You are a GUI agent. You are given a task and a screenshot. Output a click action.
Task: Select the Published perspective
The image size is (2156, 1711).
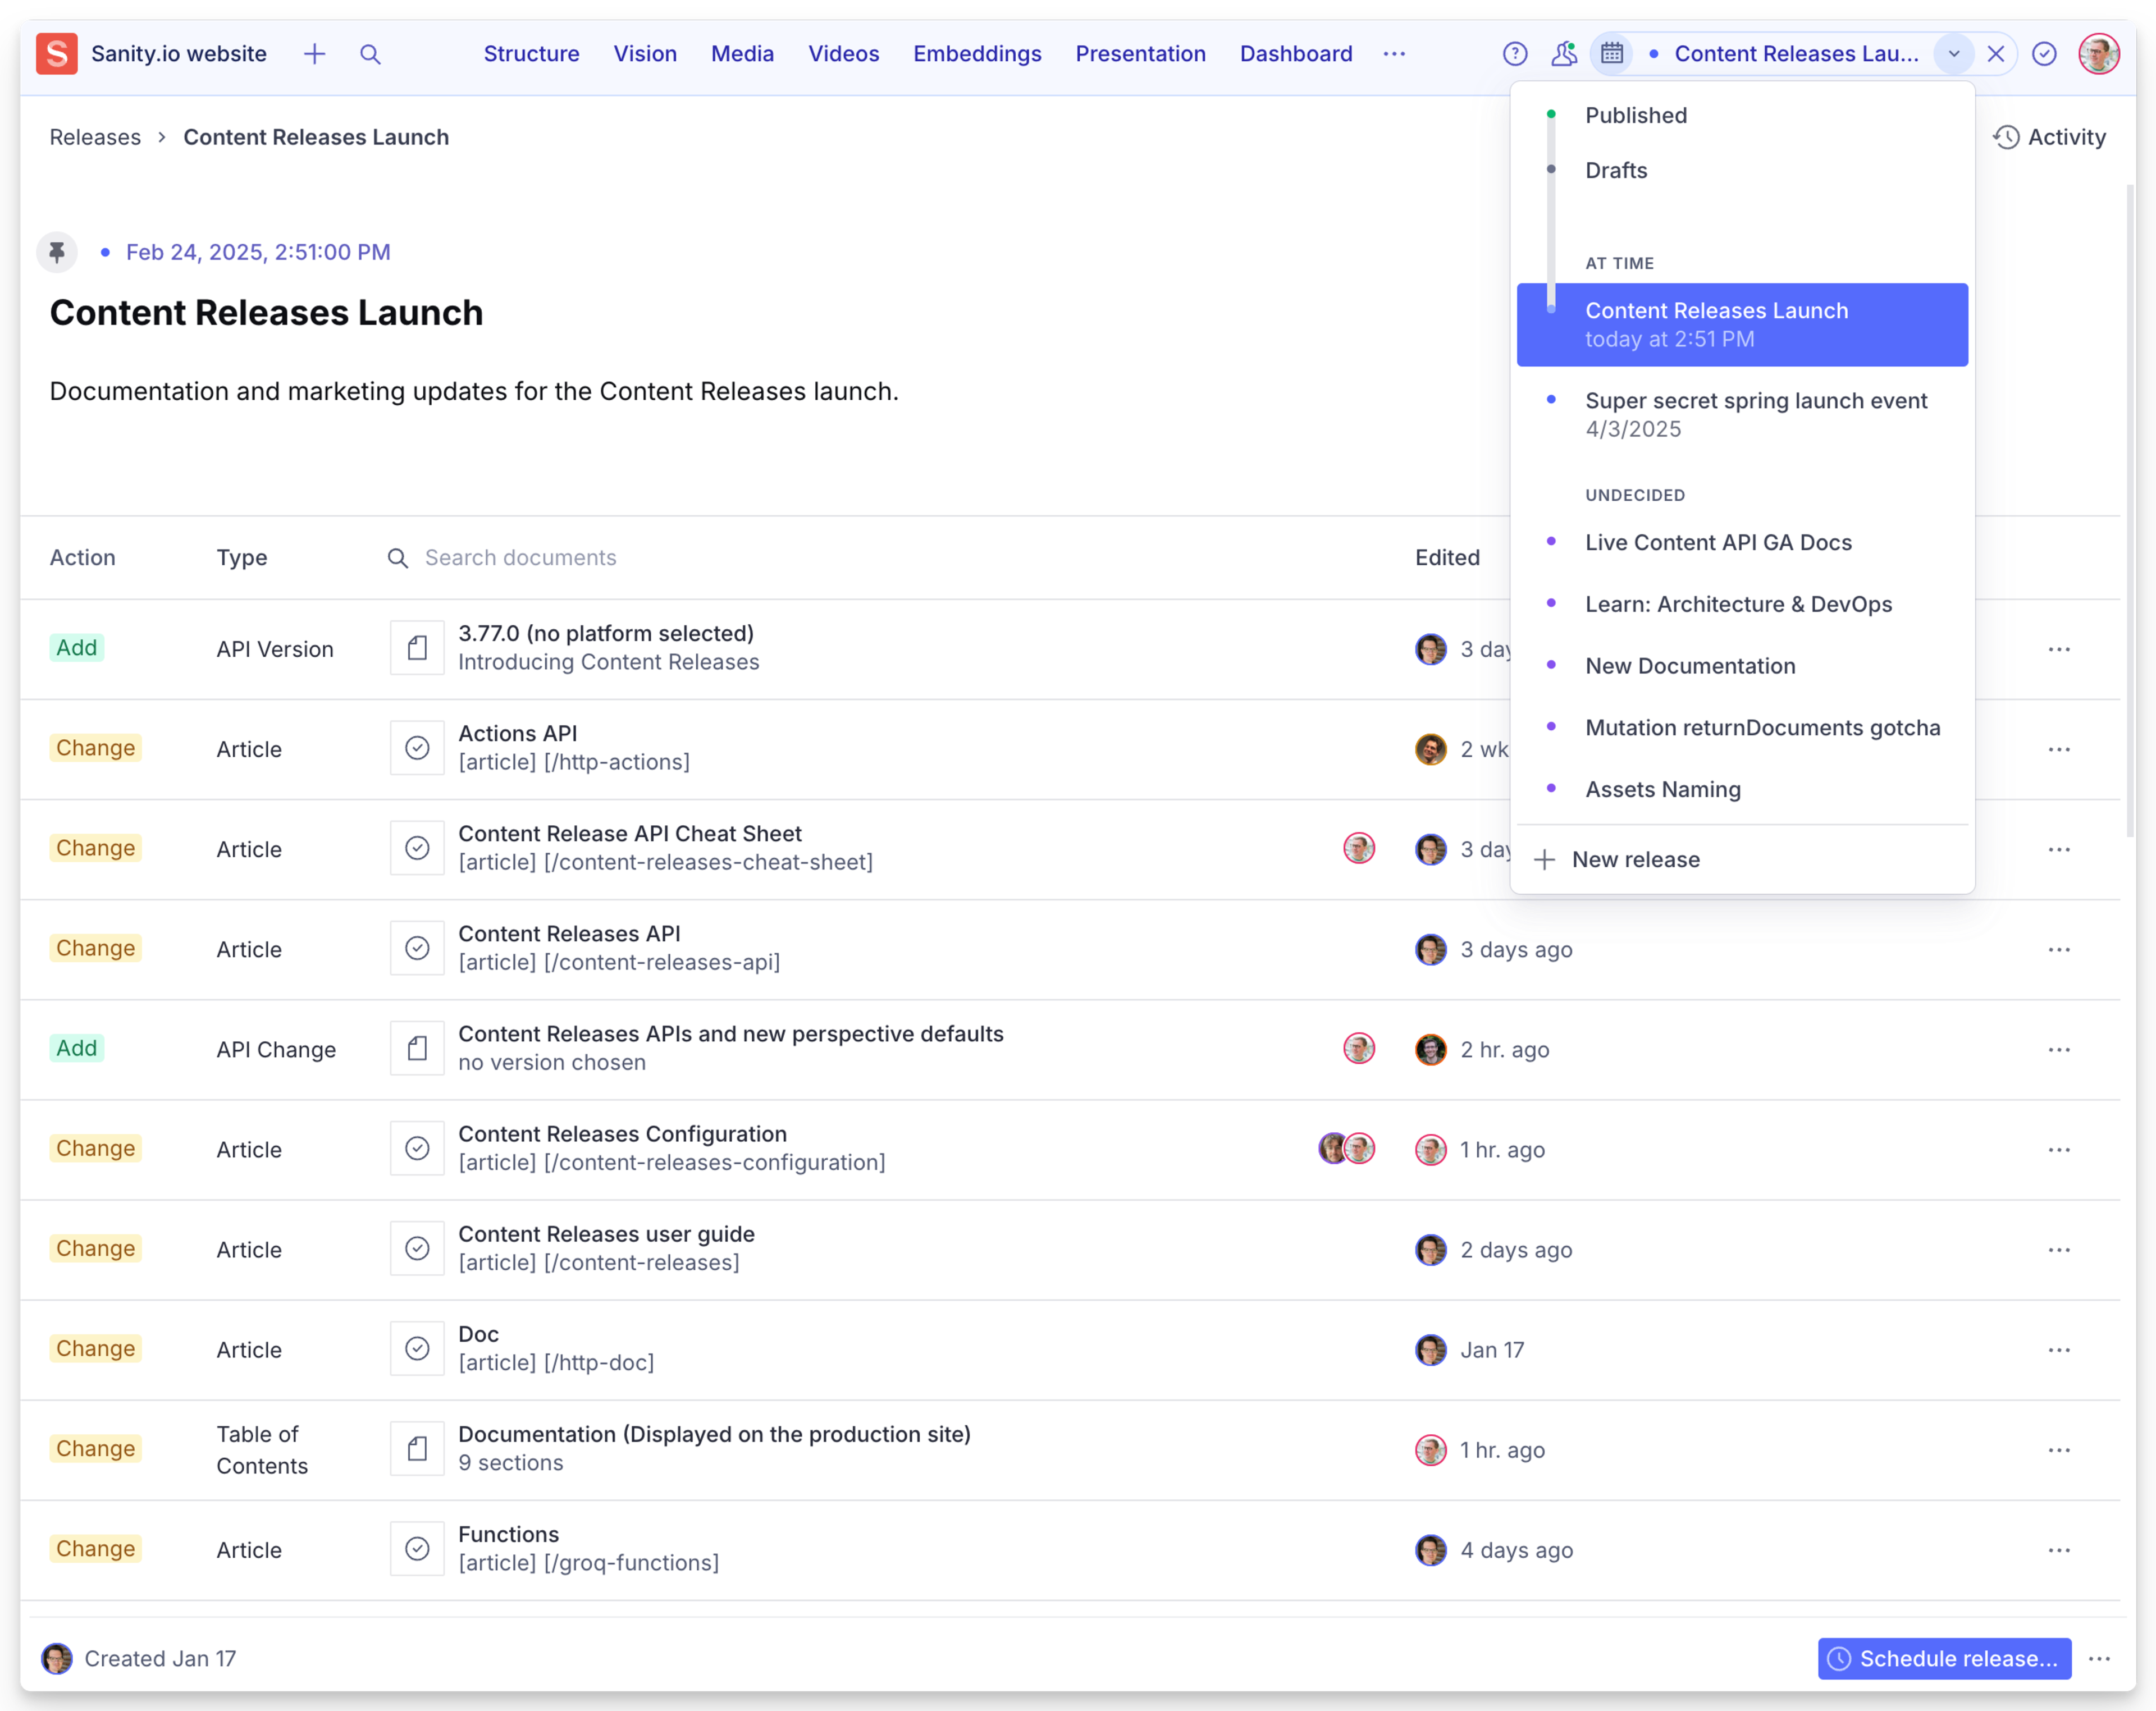pos(1742,116)
